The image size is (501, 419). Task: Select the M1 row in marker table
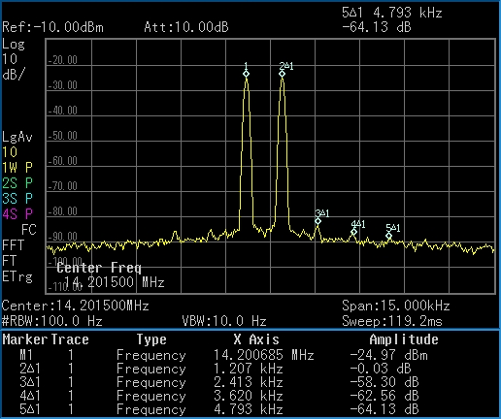250,355
